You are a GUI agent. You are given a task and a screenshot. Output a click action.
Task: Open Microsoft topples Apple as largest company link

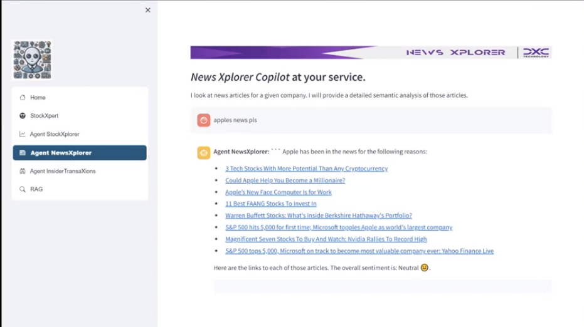point(339,227)
